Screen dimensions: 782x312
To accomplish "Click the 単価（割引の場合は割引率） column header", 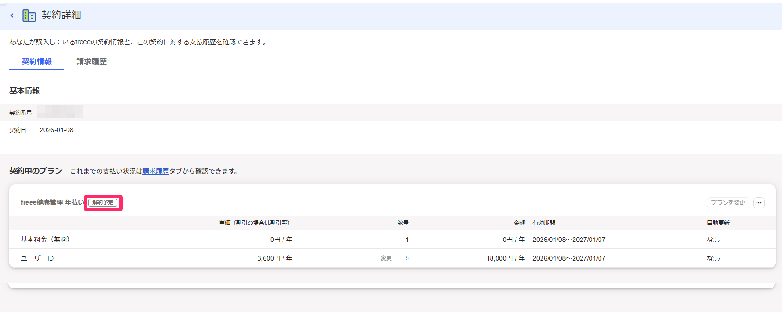I will pyautogui.click(x=254, y=223).
